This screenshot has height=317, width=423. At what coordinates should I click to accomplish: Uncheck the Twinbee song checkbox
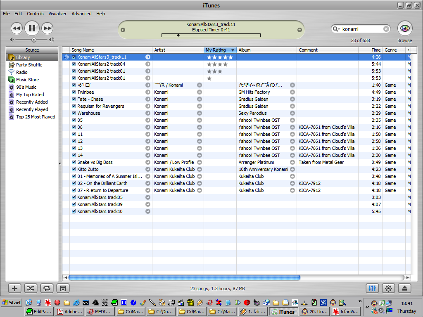coord(74,92)
